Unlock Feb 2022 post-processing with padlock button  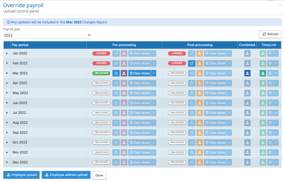click(x=192, y=63)
